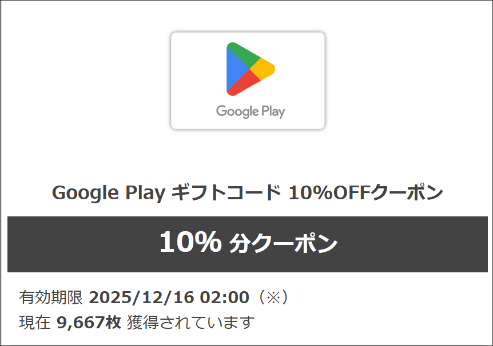493x346 pixels.
Task: Click the "有効期限" label
Action: click(51, 297)
